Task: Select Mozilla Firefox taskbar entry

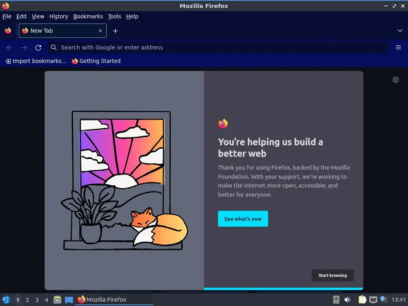Action: [114, 300]
